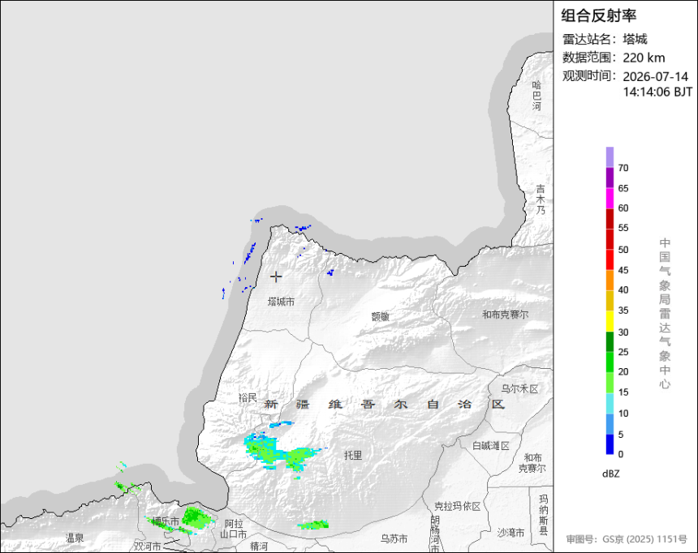The width and height of the screenshot is (698, 553).
Task: Click the observation time 14:14:06 BJT
Action: pos(657,92)
